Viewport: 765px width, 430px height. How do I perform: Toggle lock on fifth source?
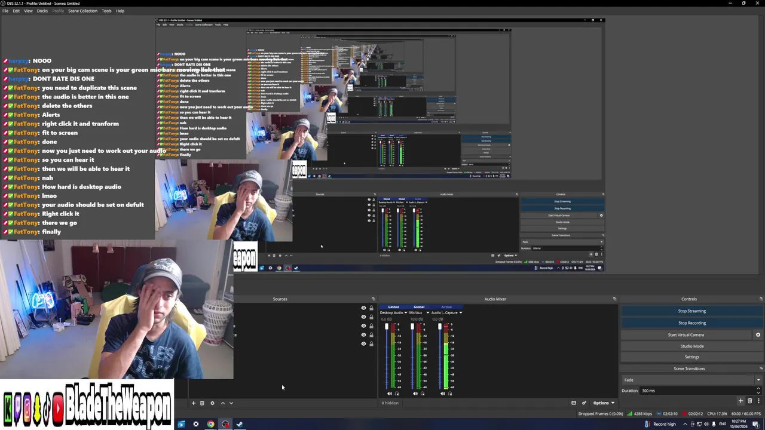point(371,344)
